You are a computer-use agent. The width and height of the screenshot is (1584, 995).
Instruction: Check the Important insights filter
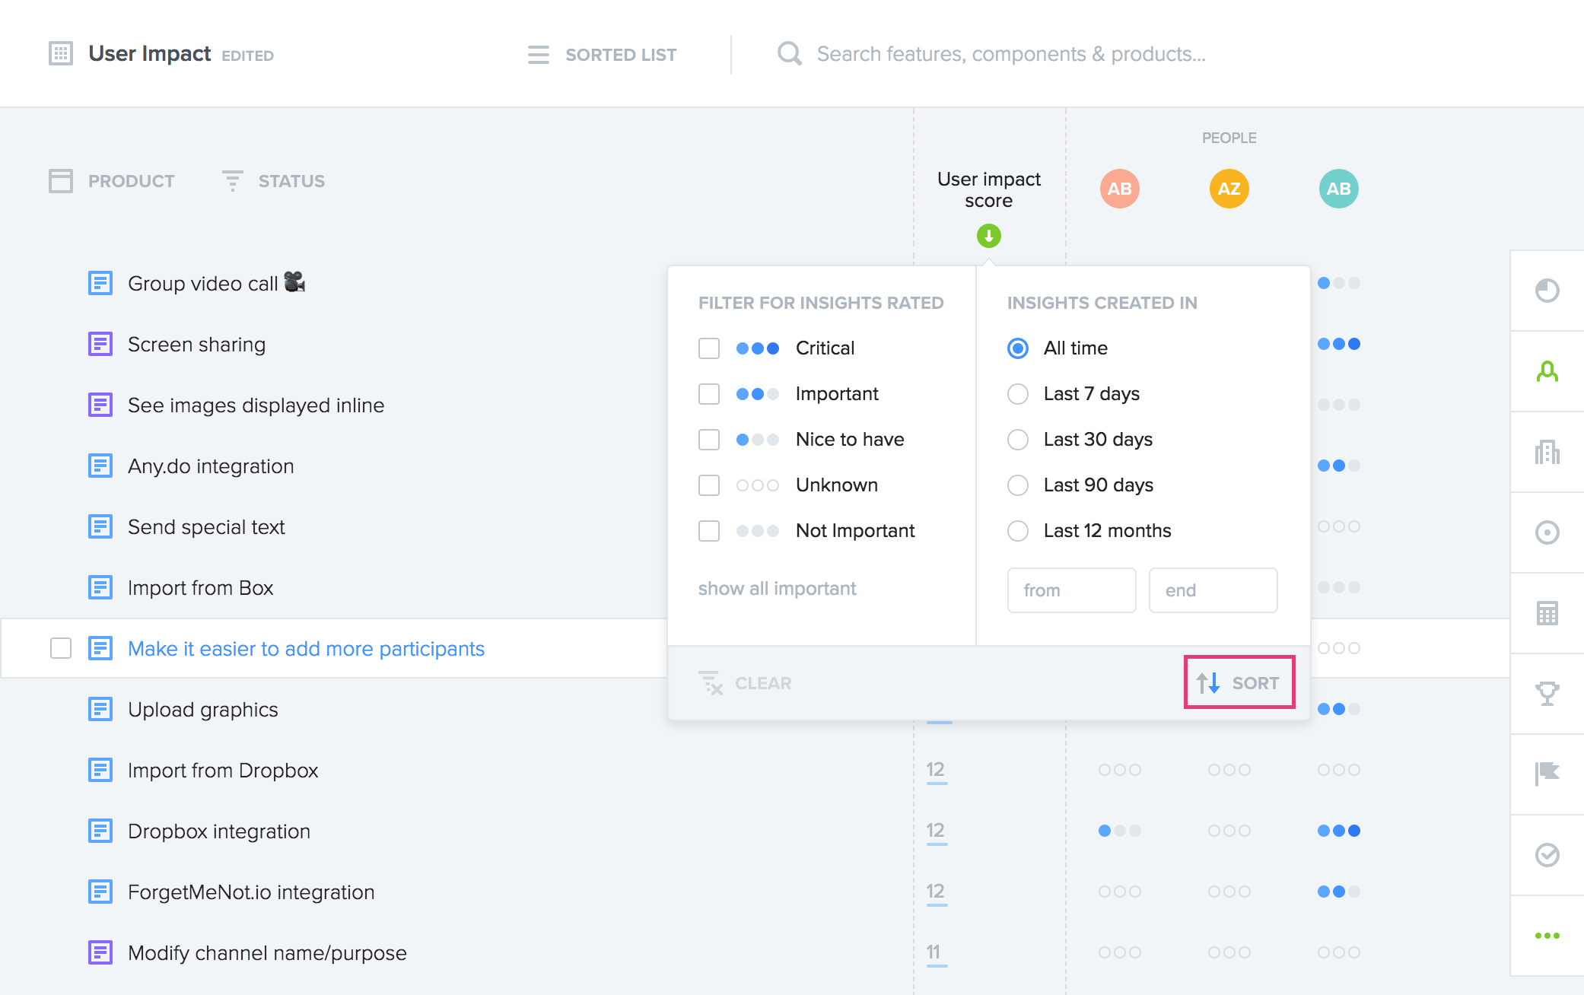pos(708,394)
